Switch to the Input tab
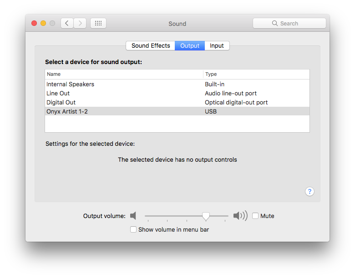The width and height of the screenshot is (355, 278). [217, 45]
